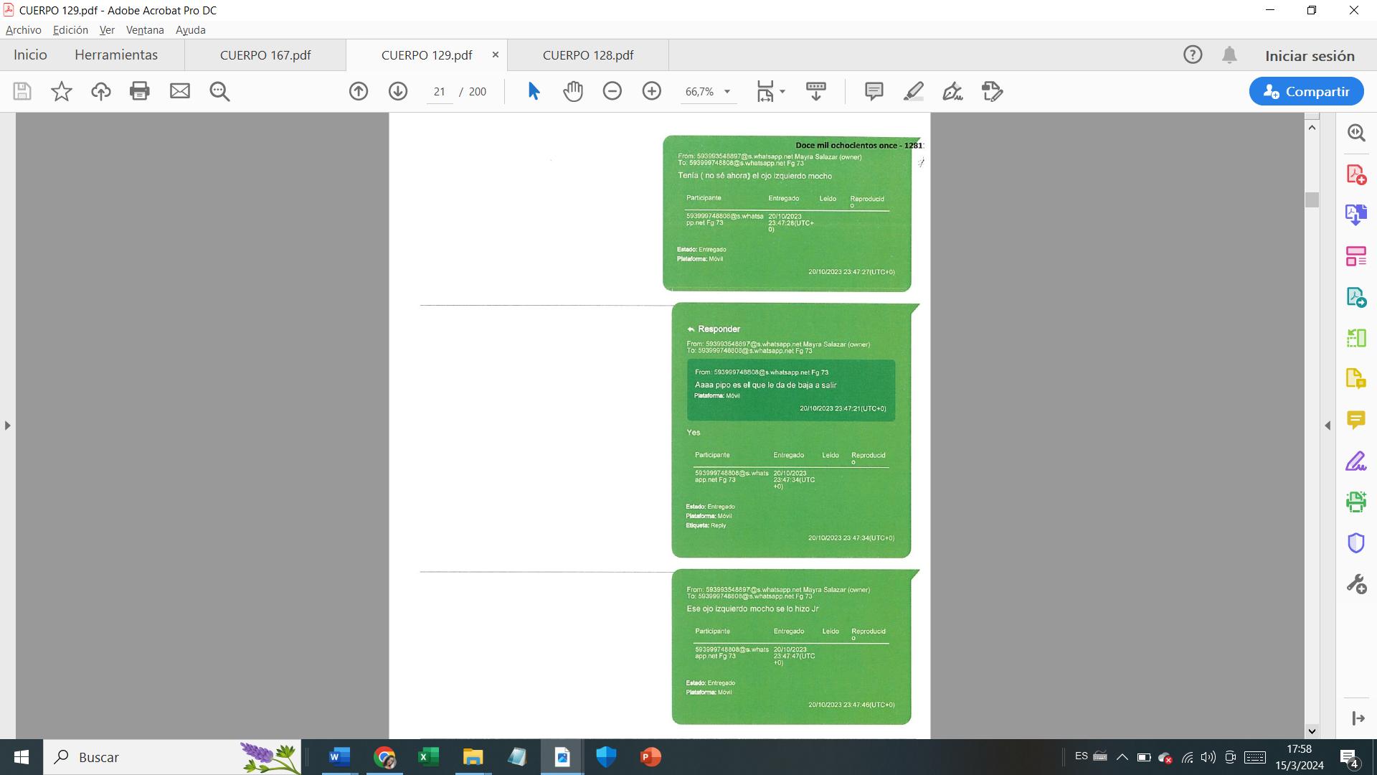Open the Edición menu
Screen dimensions: 1377x775
pyautogui.click(x=70, y=30)
